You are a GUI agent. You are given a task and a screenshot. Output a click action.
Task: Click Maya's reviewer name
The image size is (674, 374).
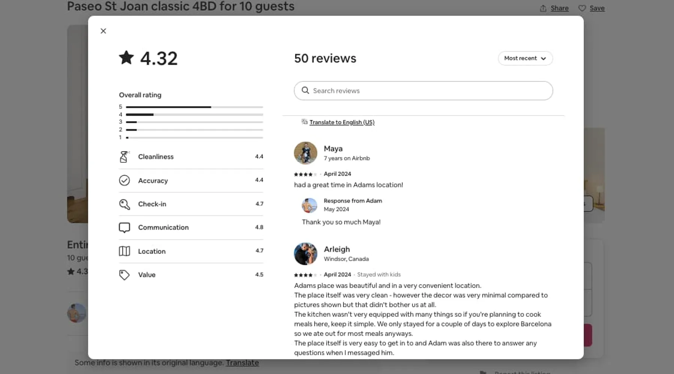(333, 149)
